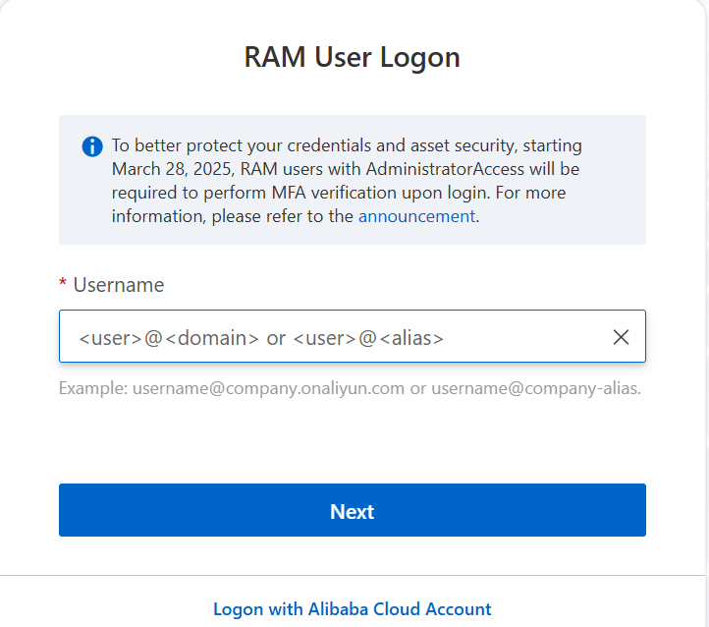Click the blue info icon in the notice
Image resolution: width=709 pixels, height=627 pixels.
[x=91, y=146]
